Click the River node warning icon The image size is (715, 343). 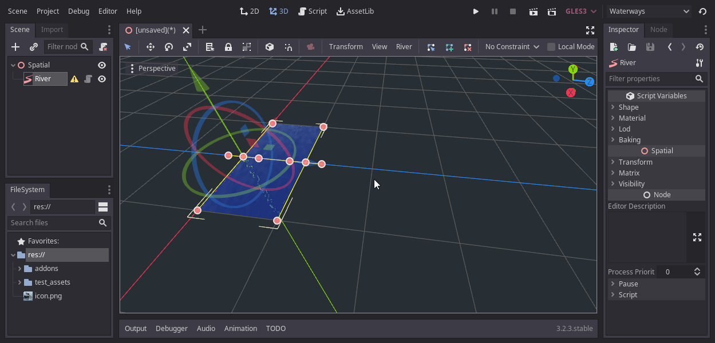pyautogui.click(x=74, y=79)
